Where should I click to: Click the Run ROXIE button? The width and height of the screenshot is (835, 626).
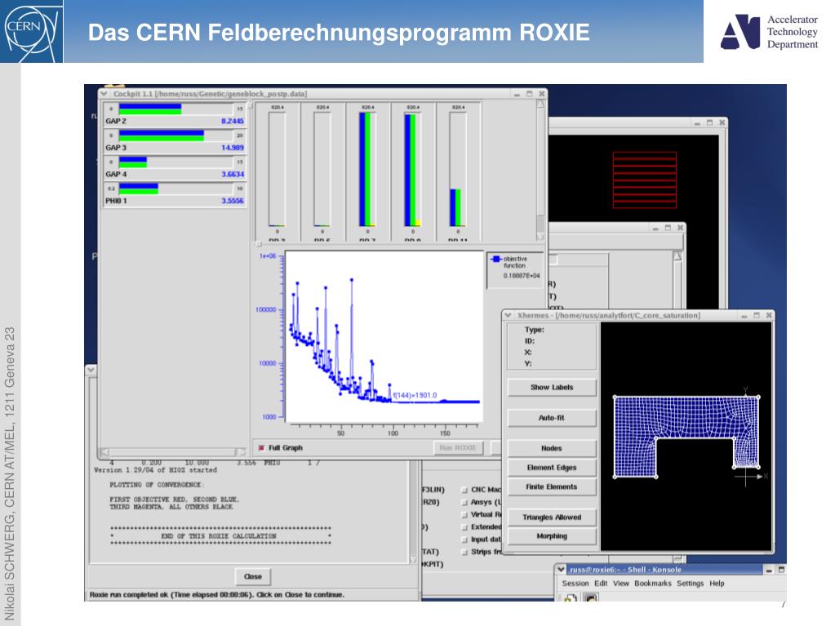[458, 448]
